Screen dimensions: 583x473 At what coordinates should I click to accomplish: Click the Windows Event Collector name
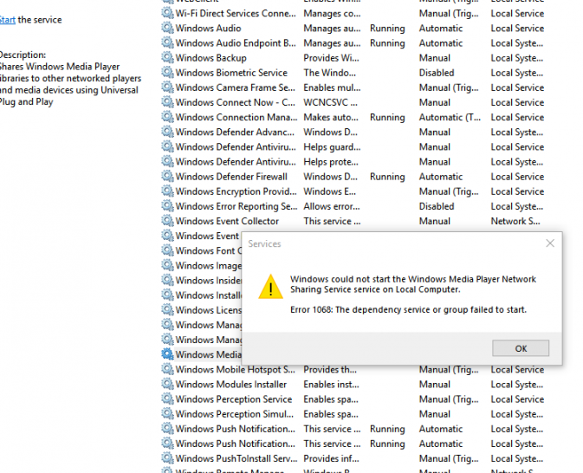(x=227, y=221)
